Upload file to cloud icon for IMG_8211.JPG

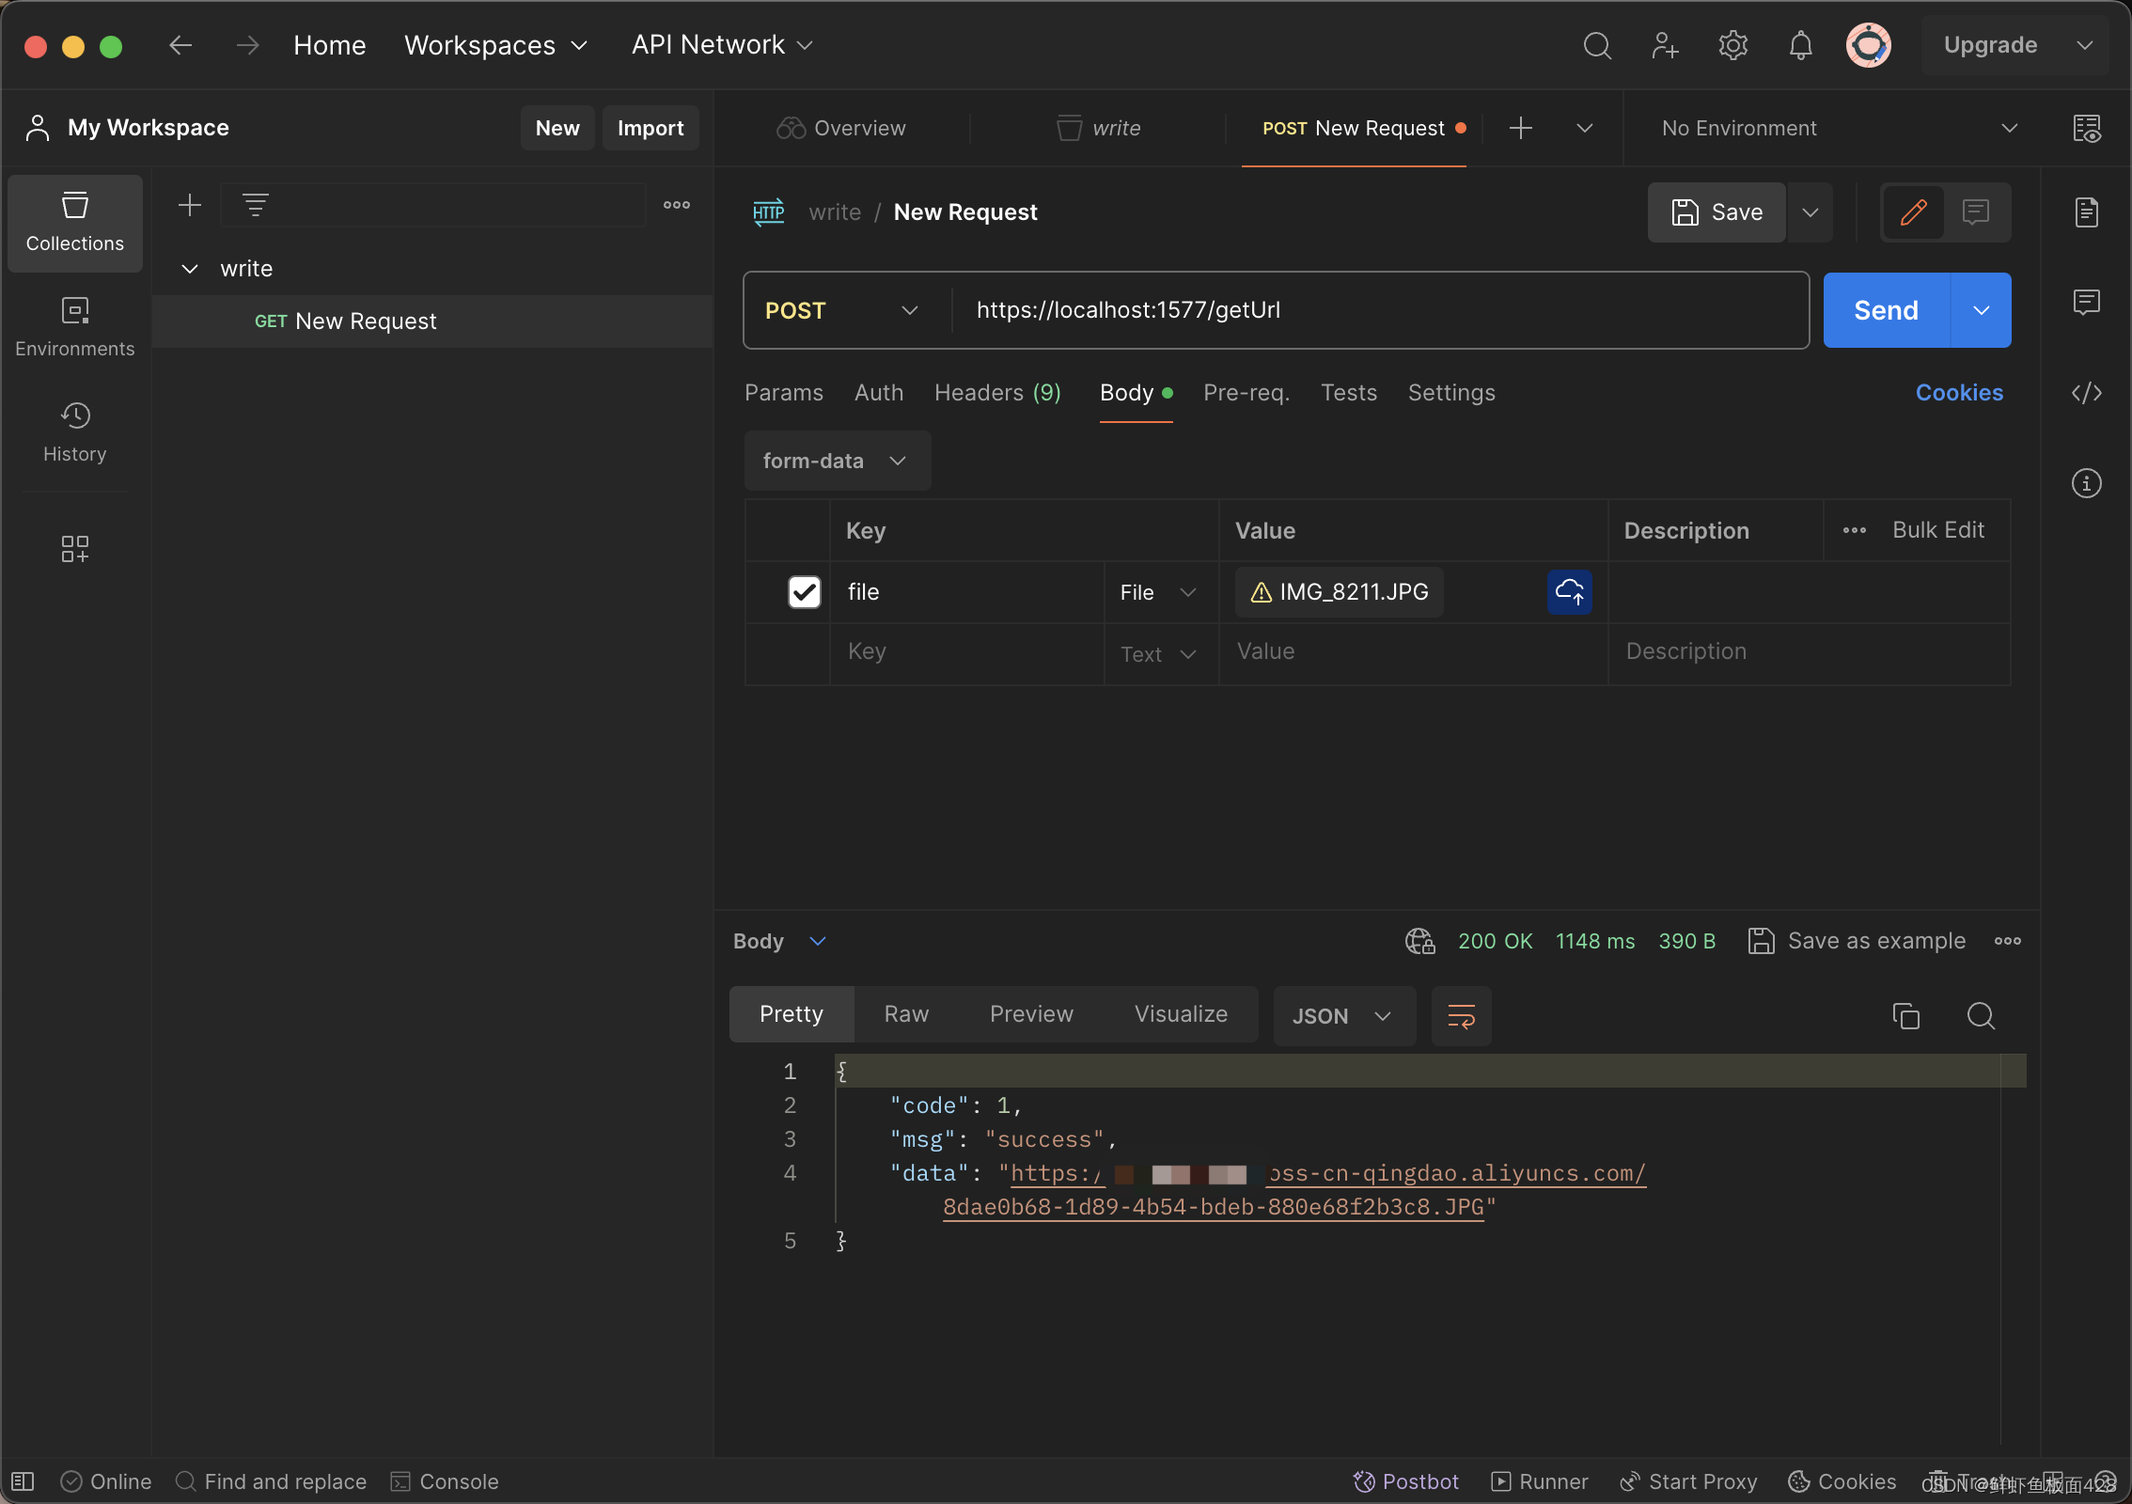pos(1569,592)
